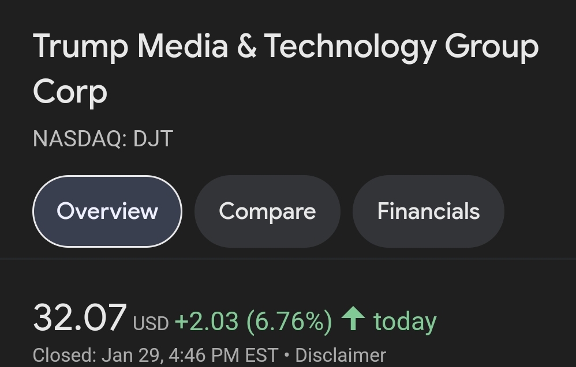Click the 32.07 stock price
The image size is (576, 367).
[80, 317]
